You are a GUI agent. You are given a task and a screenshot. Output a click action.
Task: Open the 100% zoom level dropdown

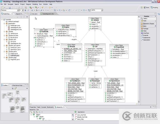pos(102,10)
